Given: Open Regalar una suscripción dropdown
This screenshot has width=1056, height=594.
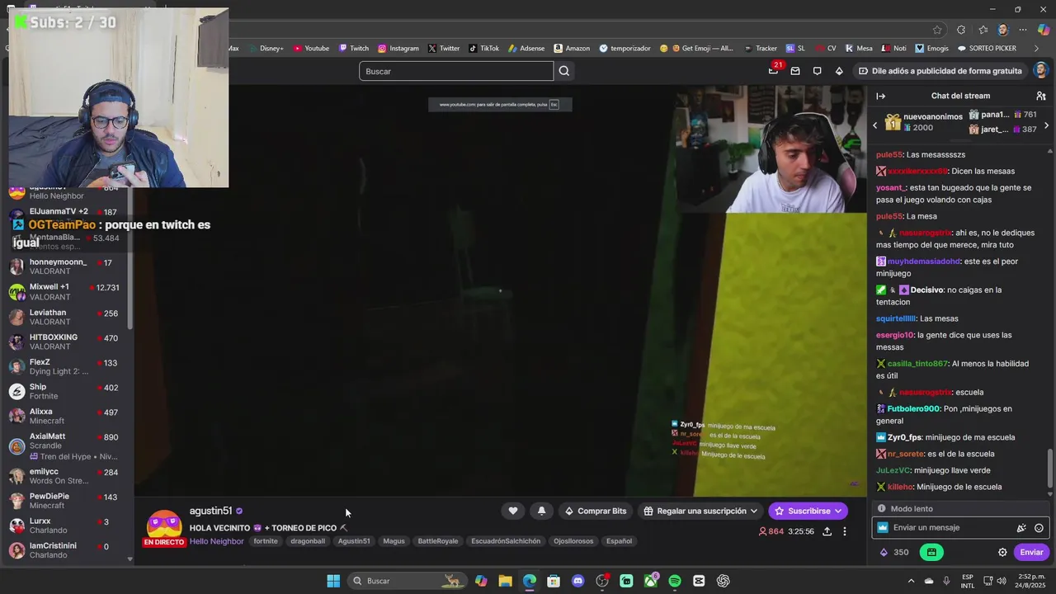Looking at the screenshot, I should (x=700, y=511).
